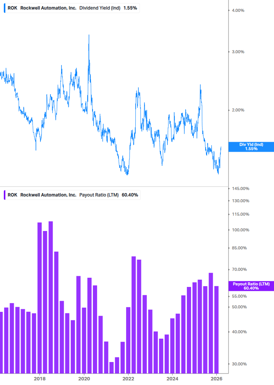This screenshot has width=274, height=385.
Task: Click the 50.00% axis label
Action: pos(239,307)
